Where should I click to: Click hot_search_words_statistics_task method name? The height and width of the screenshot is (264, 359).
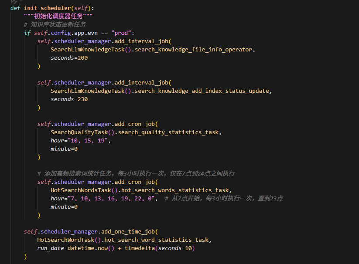(x=175, y=190)
